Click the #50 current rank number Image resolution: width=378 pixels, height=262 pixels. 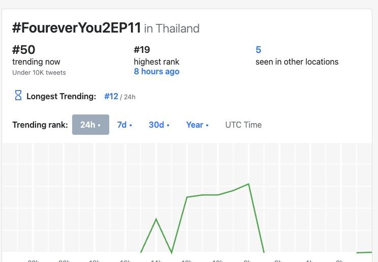click(x=23, y=50)
